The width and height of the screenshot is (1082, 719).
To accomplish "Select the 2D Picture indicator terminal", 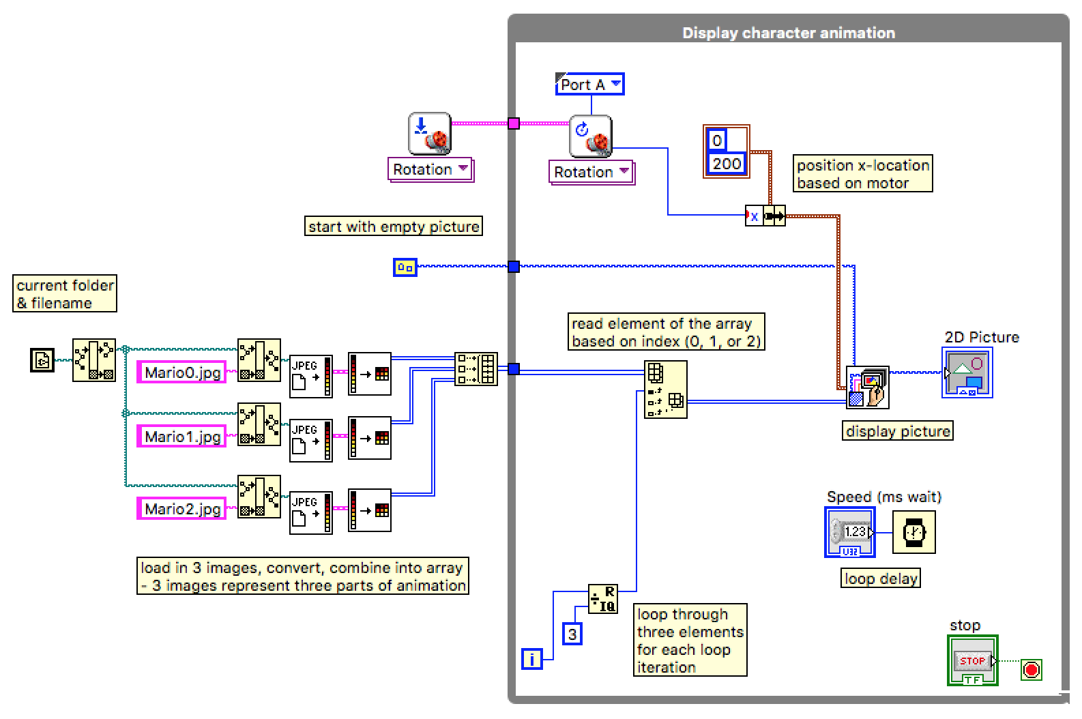I will [x=967, y=372].
